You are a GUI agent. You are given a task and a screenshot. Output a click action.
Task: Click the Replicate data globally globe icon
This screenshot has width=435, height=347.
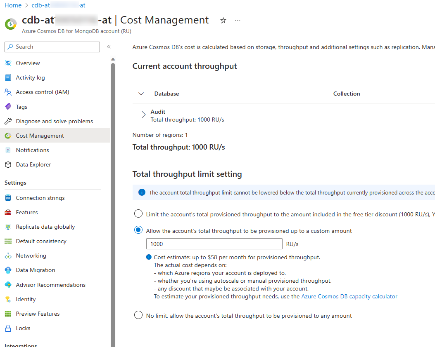(x=8, y=227)
